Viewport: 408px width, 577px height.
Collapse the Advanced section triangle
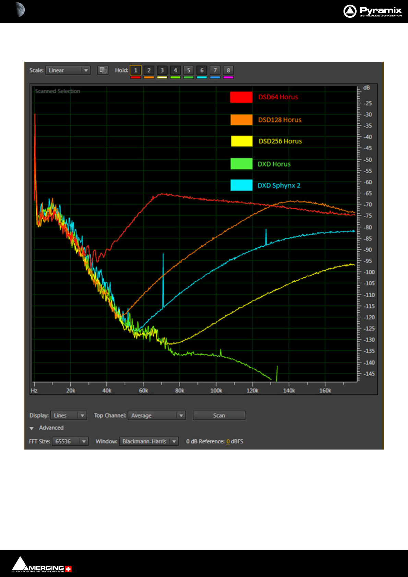tap(32, 428)
